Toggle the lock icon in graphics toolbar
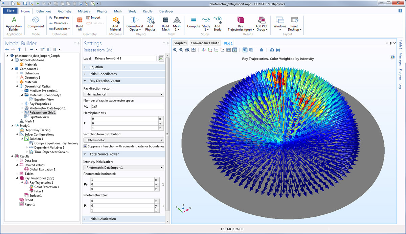This screenshot has width=406, height=234. click(x=262, y=50)
